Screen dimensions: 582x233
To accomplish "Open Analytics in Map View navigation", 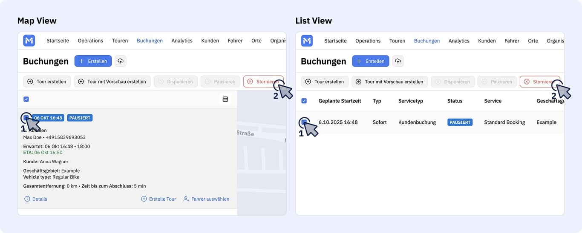I will coord(182,41).
